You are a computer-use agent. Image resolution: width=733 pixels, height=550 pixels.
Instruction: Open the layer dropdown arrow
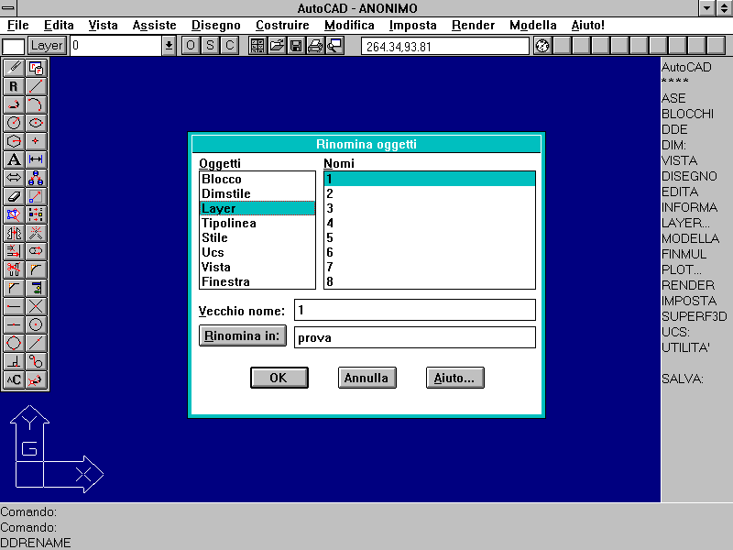tap(169, 46)
